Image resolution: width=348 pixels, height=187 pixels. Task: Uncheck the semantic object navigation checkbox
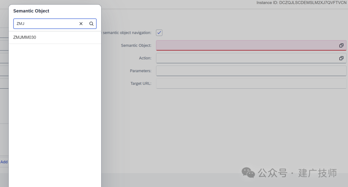pos(159,33)
